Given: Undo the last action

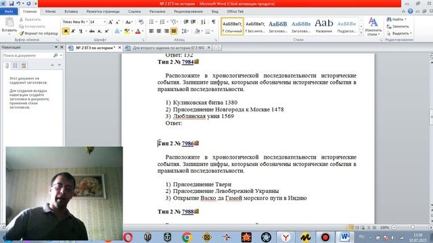Looking at the screenshot, I should (18, 3).
